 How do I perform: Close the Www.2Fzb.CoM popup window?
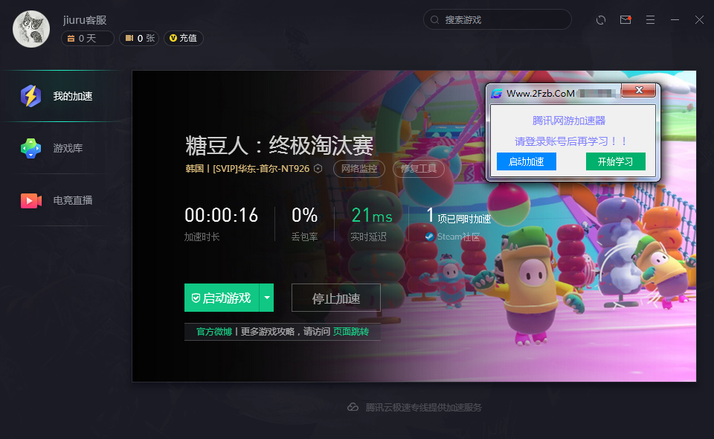[x=639, y=90]
